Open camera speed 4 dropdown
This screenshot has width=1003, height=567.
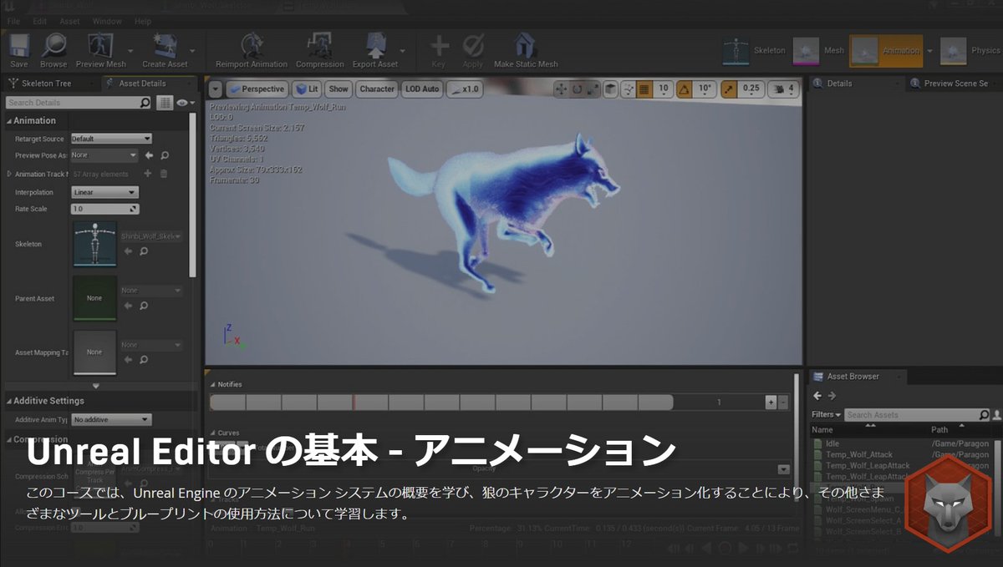(x=784, y=89)
